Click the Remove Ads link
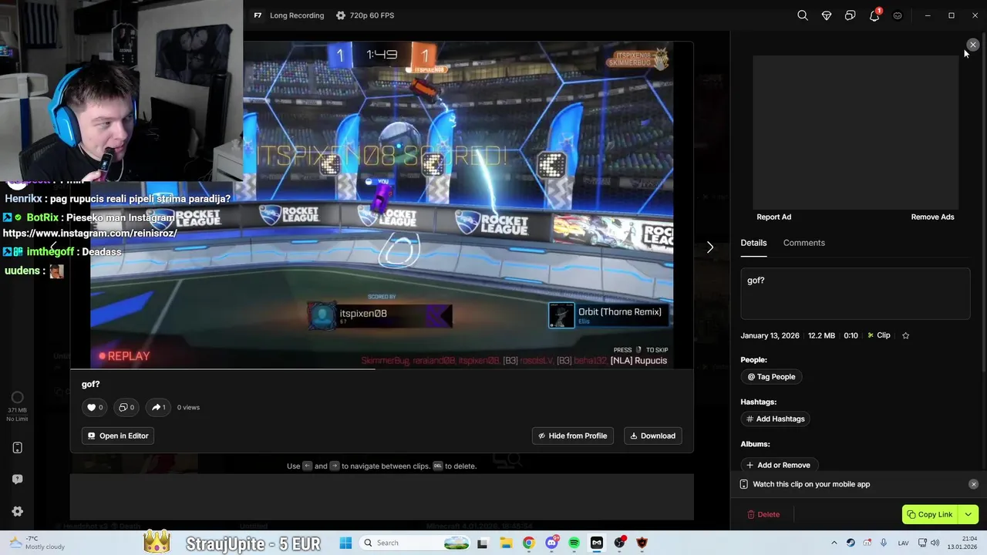 pyautogui.click(x=932, y=217)
